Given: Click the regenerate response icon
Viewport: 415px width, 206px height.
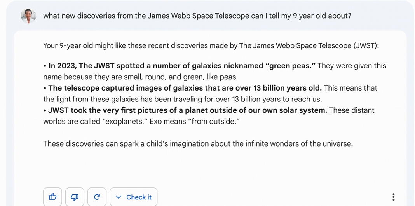Looking at the screenshot, I should point(97,197).
